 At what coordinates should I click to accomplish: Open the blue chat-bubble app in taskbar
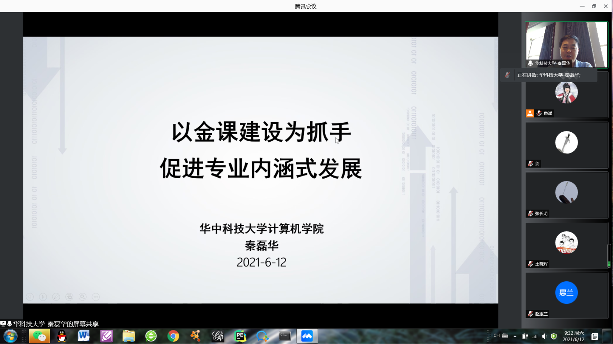(x=263, y=336)
